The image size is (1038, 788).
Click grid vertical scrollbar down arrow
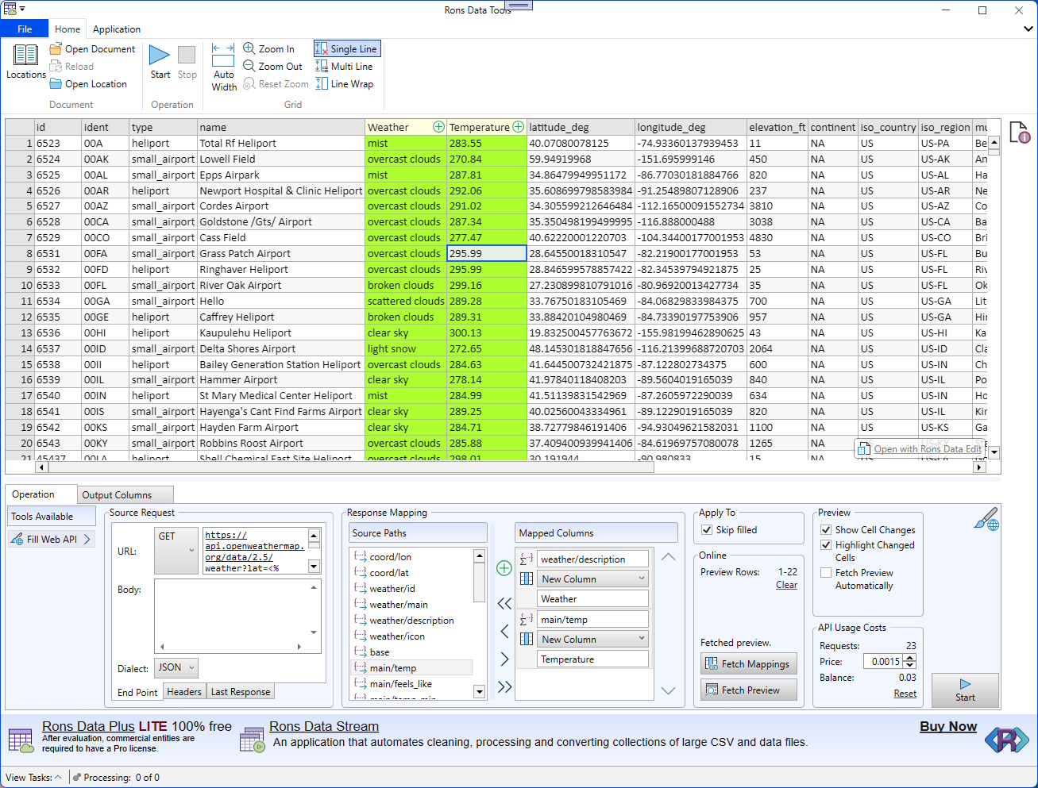pos(994,452)
